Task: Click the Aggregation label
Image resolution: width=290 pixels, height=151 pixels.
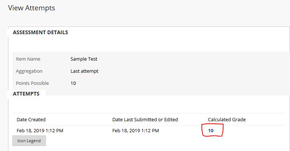Action: click(x=29, y=71)
